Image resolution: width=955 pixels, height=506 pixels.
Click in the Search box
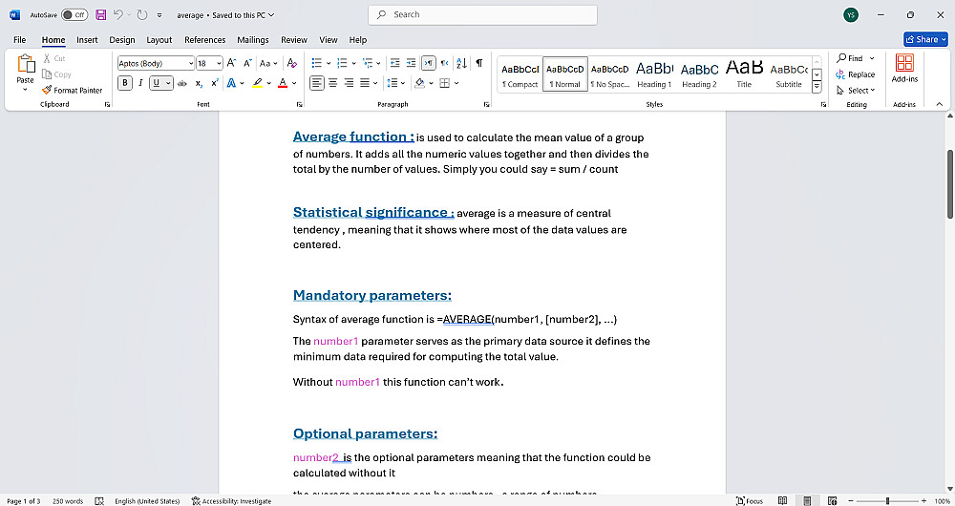click(482, 14)
